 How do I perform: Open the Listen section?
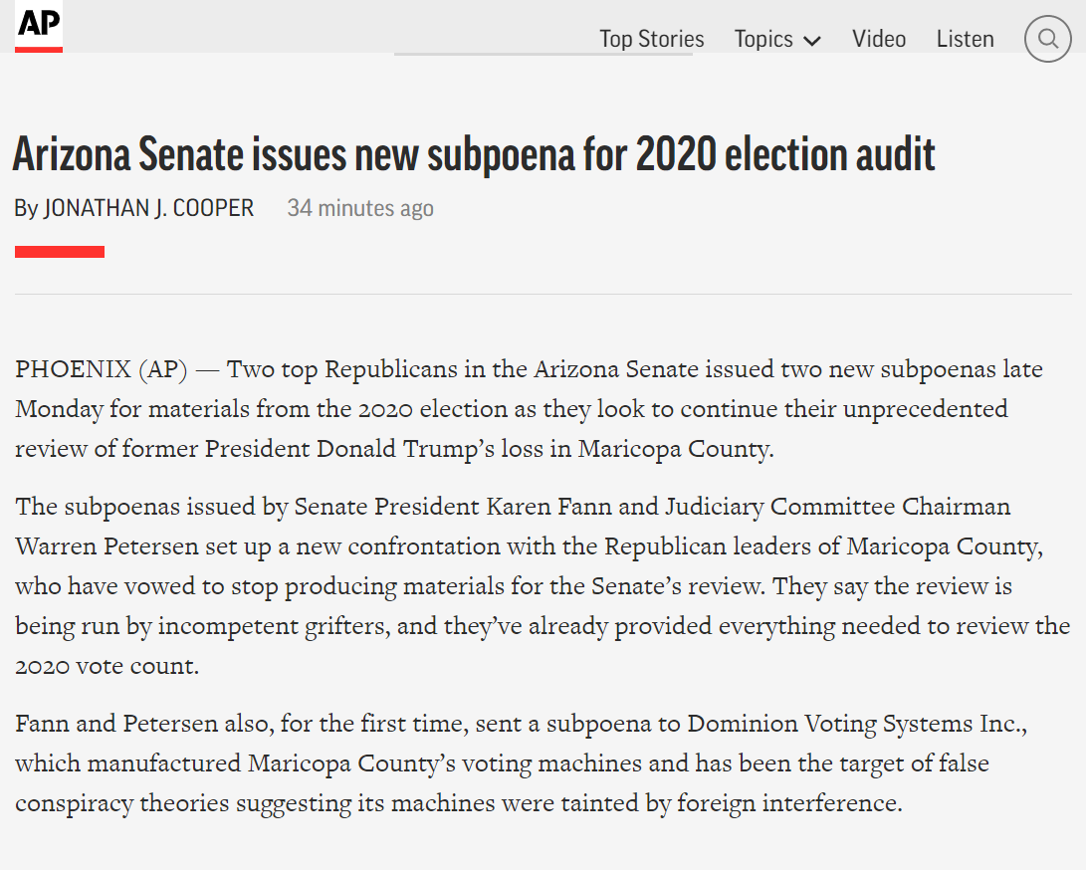[x=965, y=39]
